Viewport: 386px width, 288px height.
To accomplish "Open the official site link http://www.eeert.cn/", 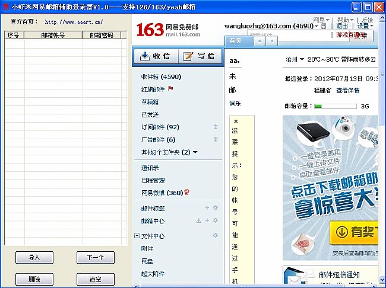I will (74, 21).
